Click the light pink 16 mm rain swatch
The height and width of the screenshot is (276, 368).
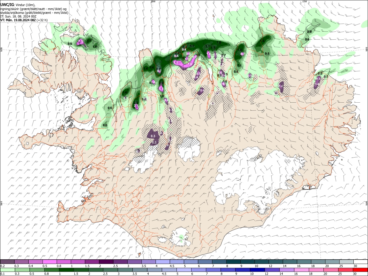301,270
